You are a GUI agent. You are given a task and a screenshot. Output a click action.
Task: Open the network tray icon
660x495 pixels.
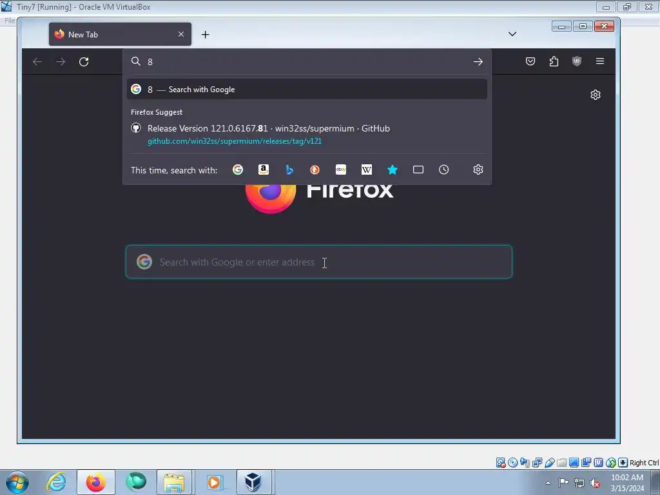(579, 483)
